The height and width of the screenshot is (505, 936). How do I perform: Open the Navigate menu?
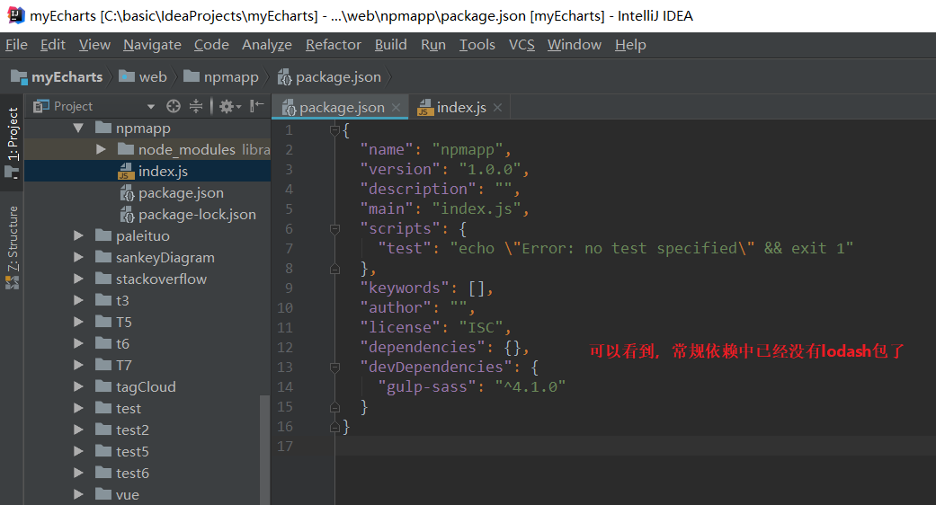point(152,45)
